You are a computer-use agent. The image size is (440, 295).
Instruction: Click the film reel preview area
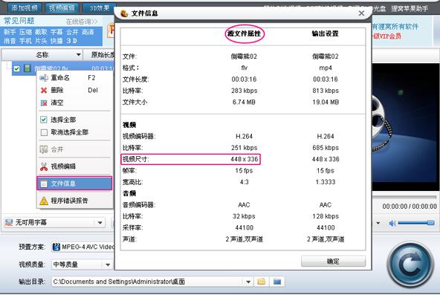pos(406,127)
